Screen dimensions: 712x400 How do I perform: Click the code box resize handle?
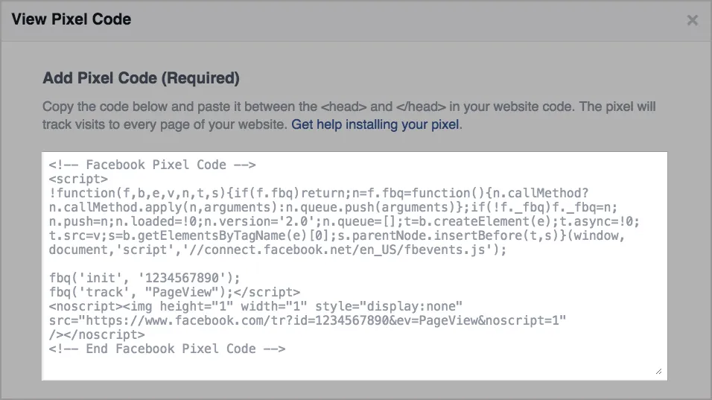point(659,372)
